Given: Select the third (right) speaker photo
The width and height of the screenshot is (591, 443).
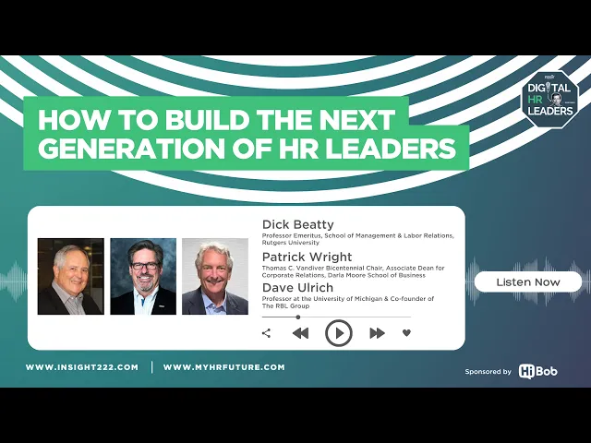Looking at the screenshot, I should pos(215,276).
